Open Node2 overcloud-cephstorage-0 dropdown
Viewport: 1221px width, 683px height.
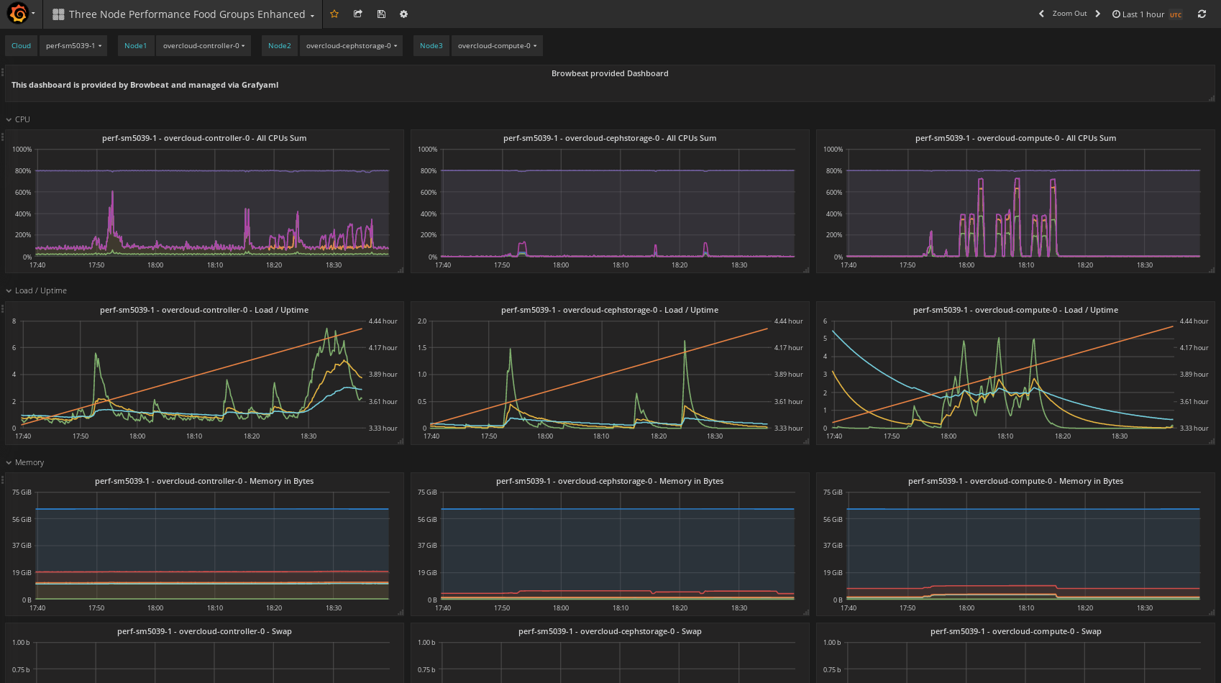coord(351,46)
